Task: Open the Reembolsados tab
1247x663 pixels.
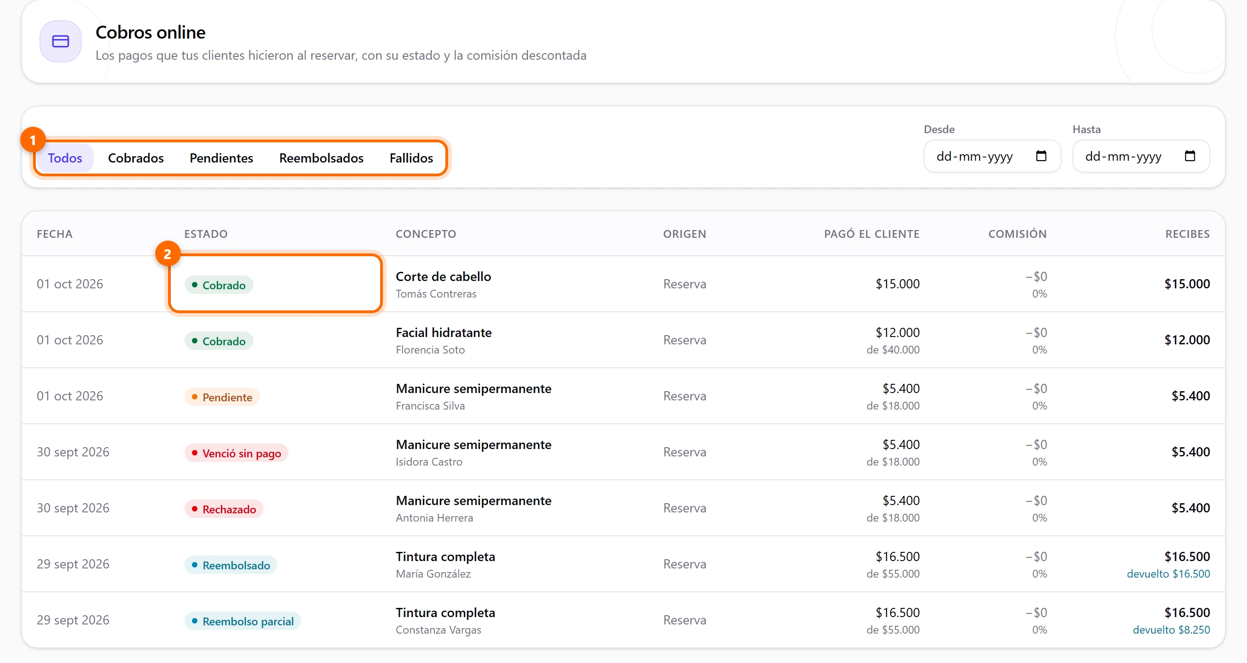Action: point(321,158)
